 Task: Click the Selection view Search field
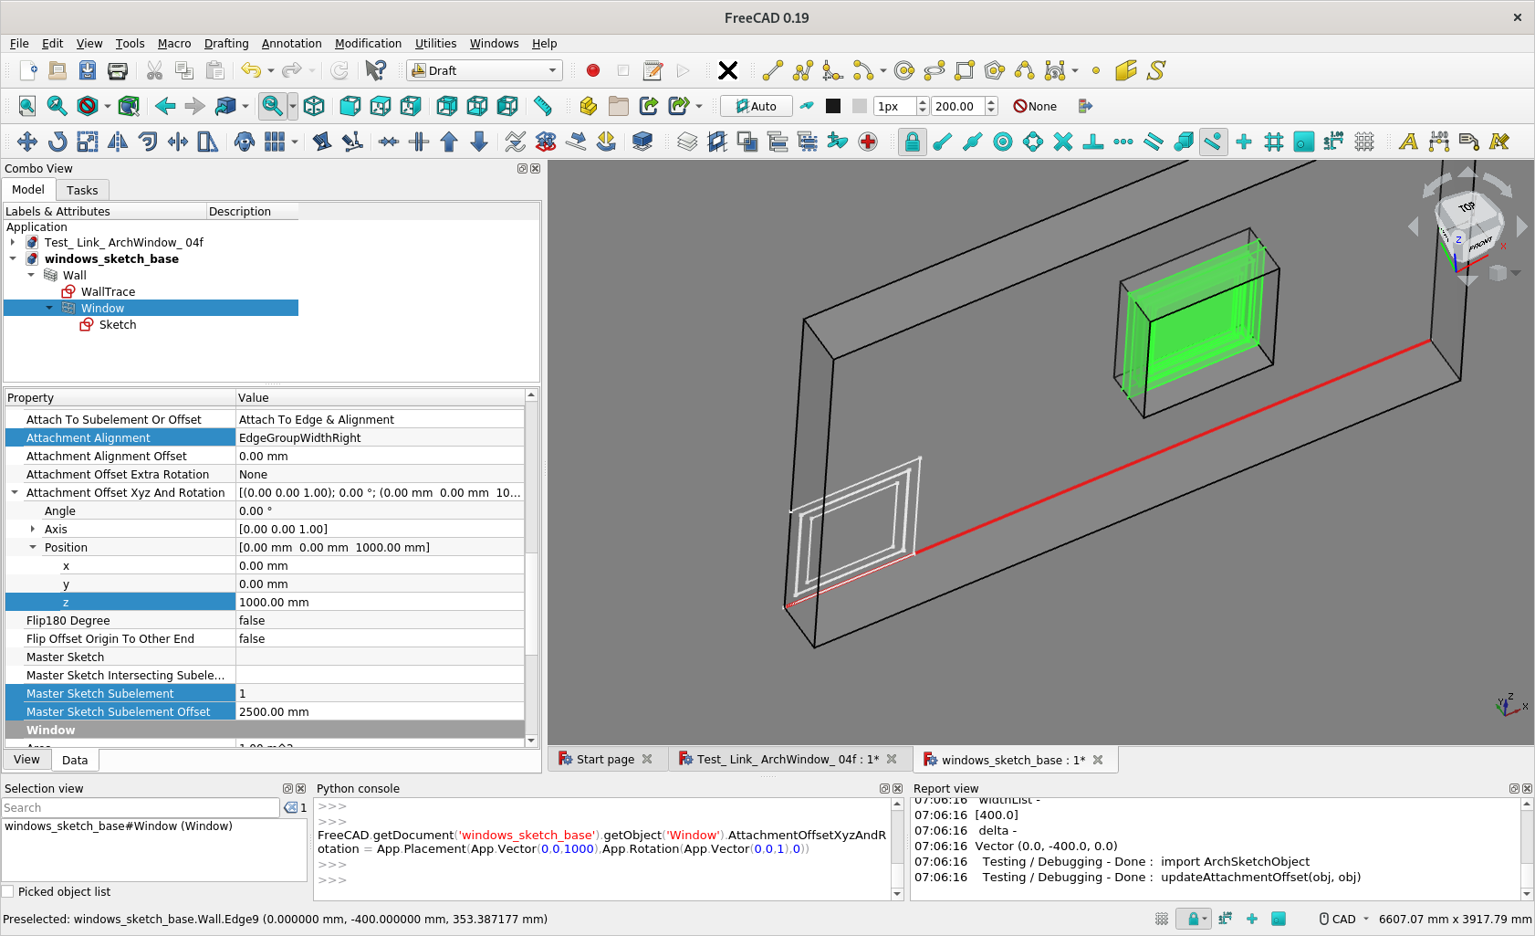tap(141, 808)
